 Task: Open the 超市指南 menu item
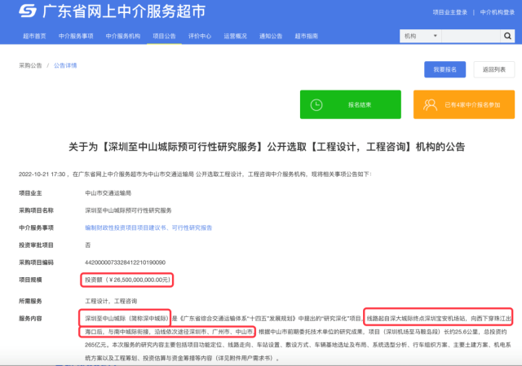point(307,36)
